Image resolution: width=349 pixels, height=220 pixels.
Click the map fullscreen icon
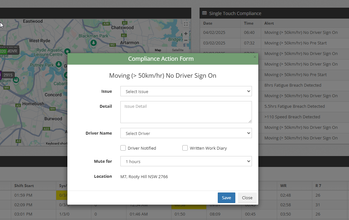point(186,24)
